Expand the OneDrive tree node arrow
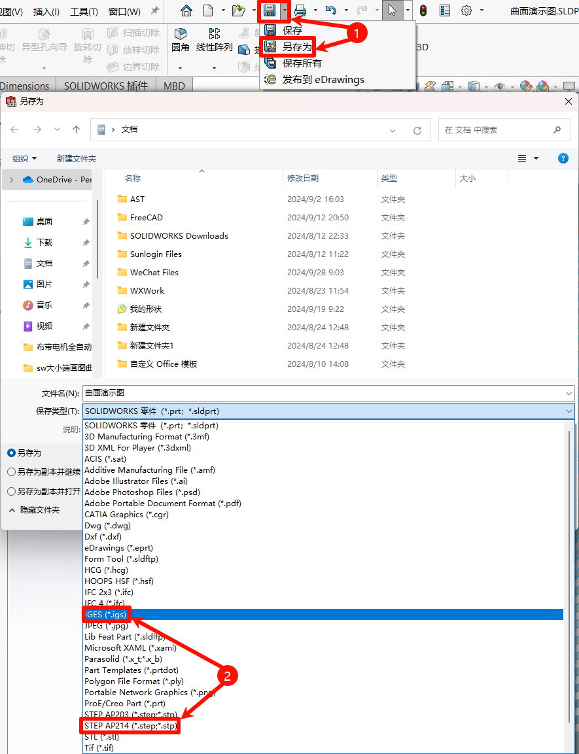 (12, 180)
